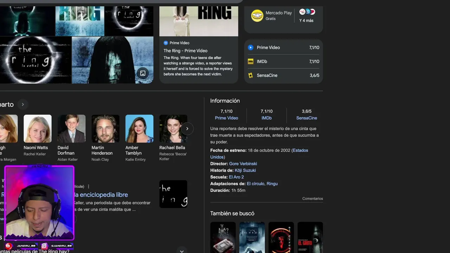Viewport: 450px width, 253px height.
Task: Open The Ring 2 poster in También se buscó
Action: pos(223,238)
